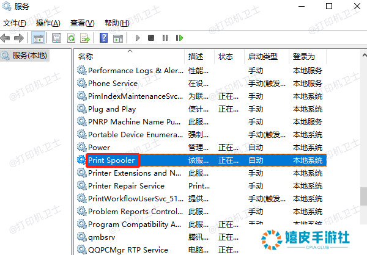Image resolution: width=367 pixels, height=255 pixels.
Task: Stop the service with the stop icon
Action: coord(151,38)
